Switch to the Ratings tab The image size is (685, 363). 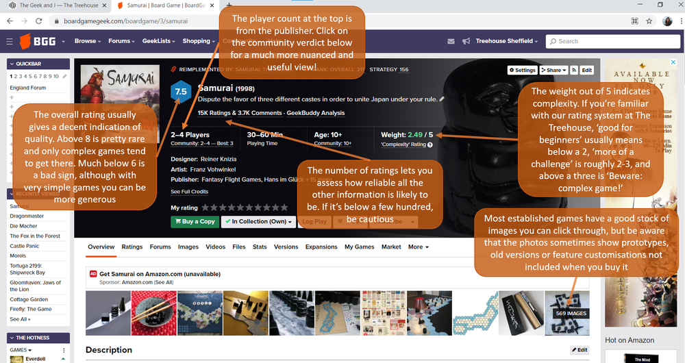coord(132,247)
